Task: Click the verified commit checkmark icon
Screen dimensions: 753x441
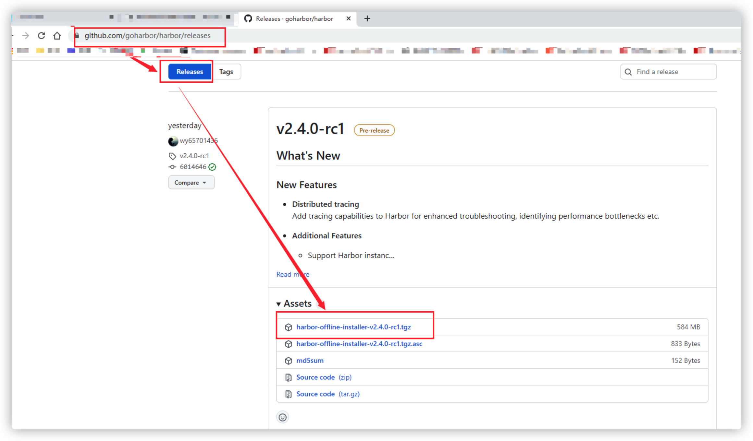Action: click(x=212, y=167)
